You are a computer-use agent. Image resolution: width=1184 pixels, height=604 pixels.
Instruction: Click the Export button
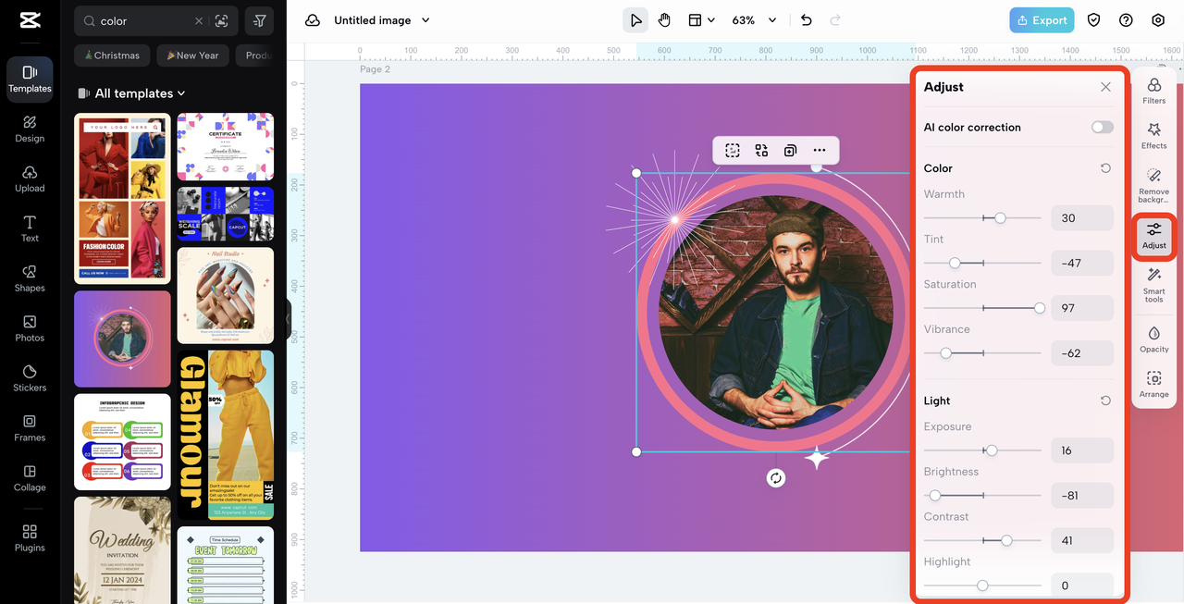[1042, 20]
